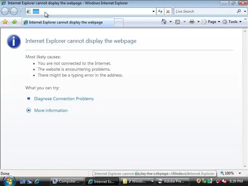Image resolution: width=248 pixels, height=186 pixels.
Task: Click the scrollbar up arrow
Action: (245, 31)
